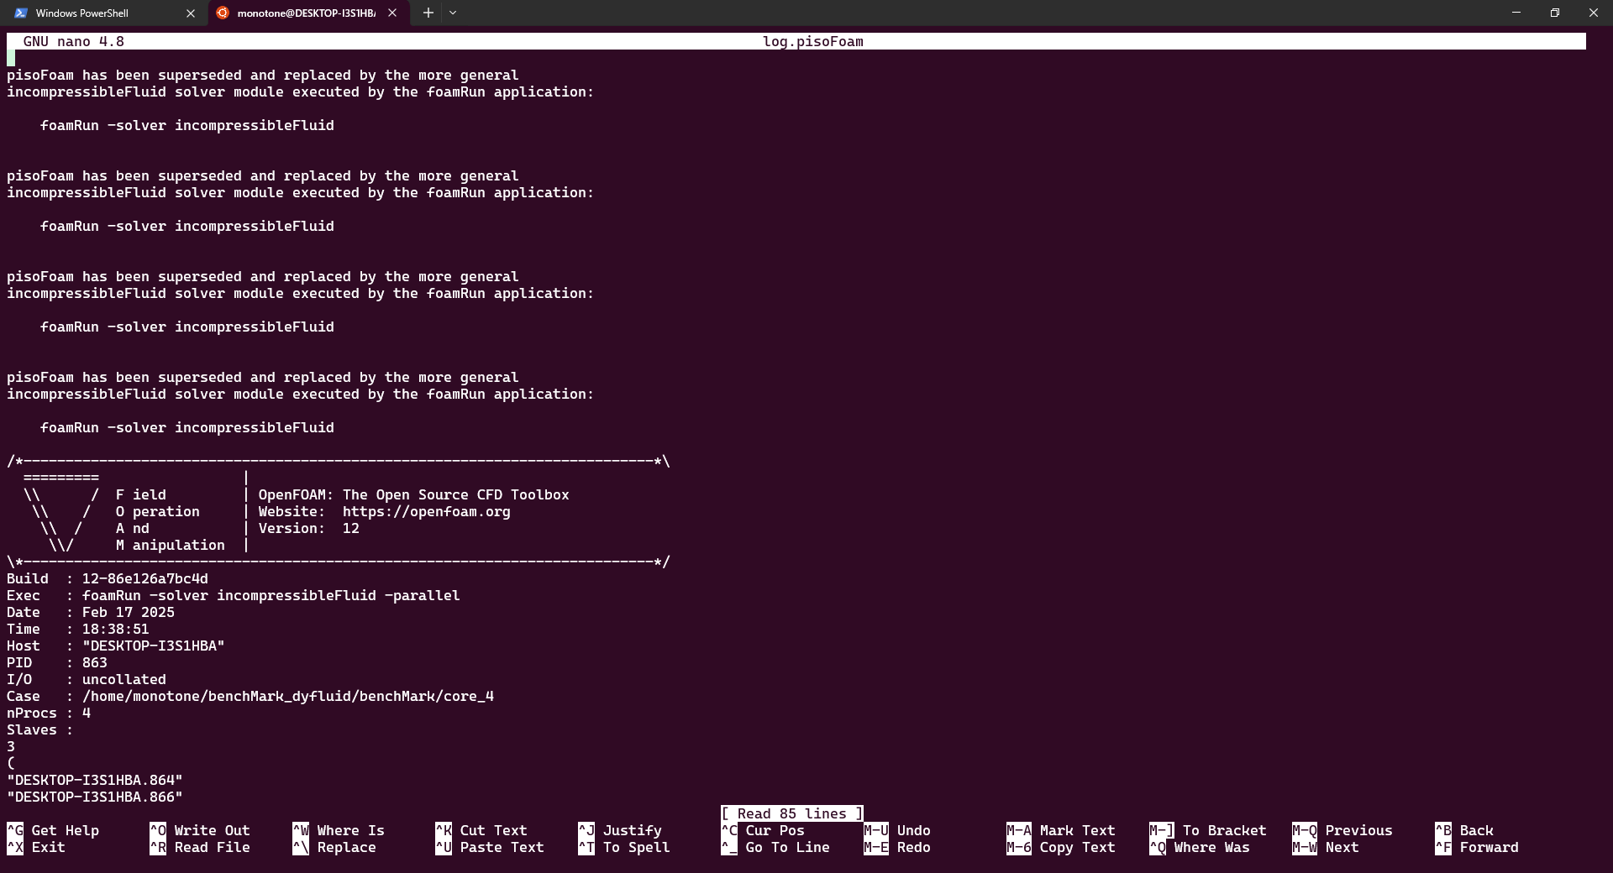Click the Date Feb 17 2025 line
This screenshot has height=873, width=1613.
click(91, 612)
